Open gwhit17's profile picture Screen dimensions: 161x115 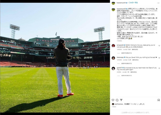coord(113,68)
